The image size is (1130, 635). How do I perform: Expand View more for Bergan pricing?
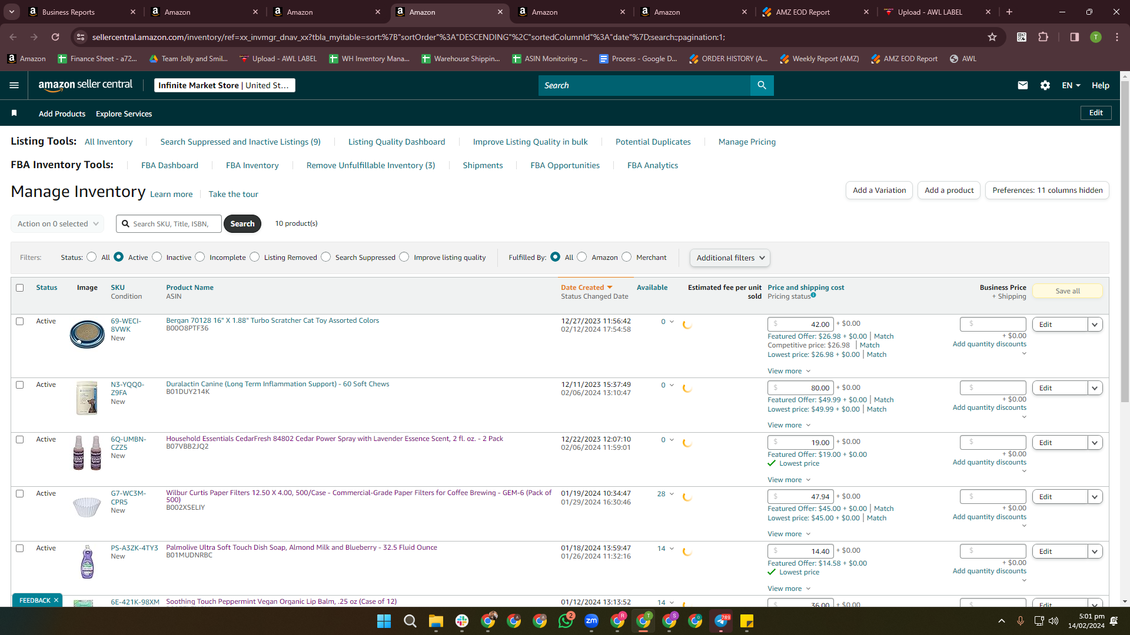coord(789,371)
